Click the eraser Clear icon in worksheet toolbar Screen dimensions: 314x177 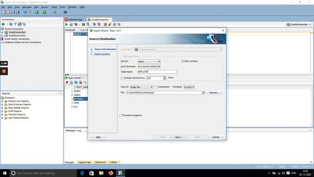point(110,25)
